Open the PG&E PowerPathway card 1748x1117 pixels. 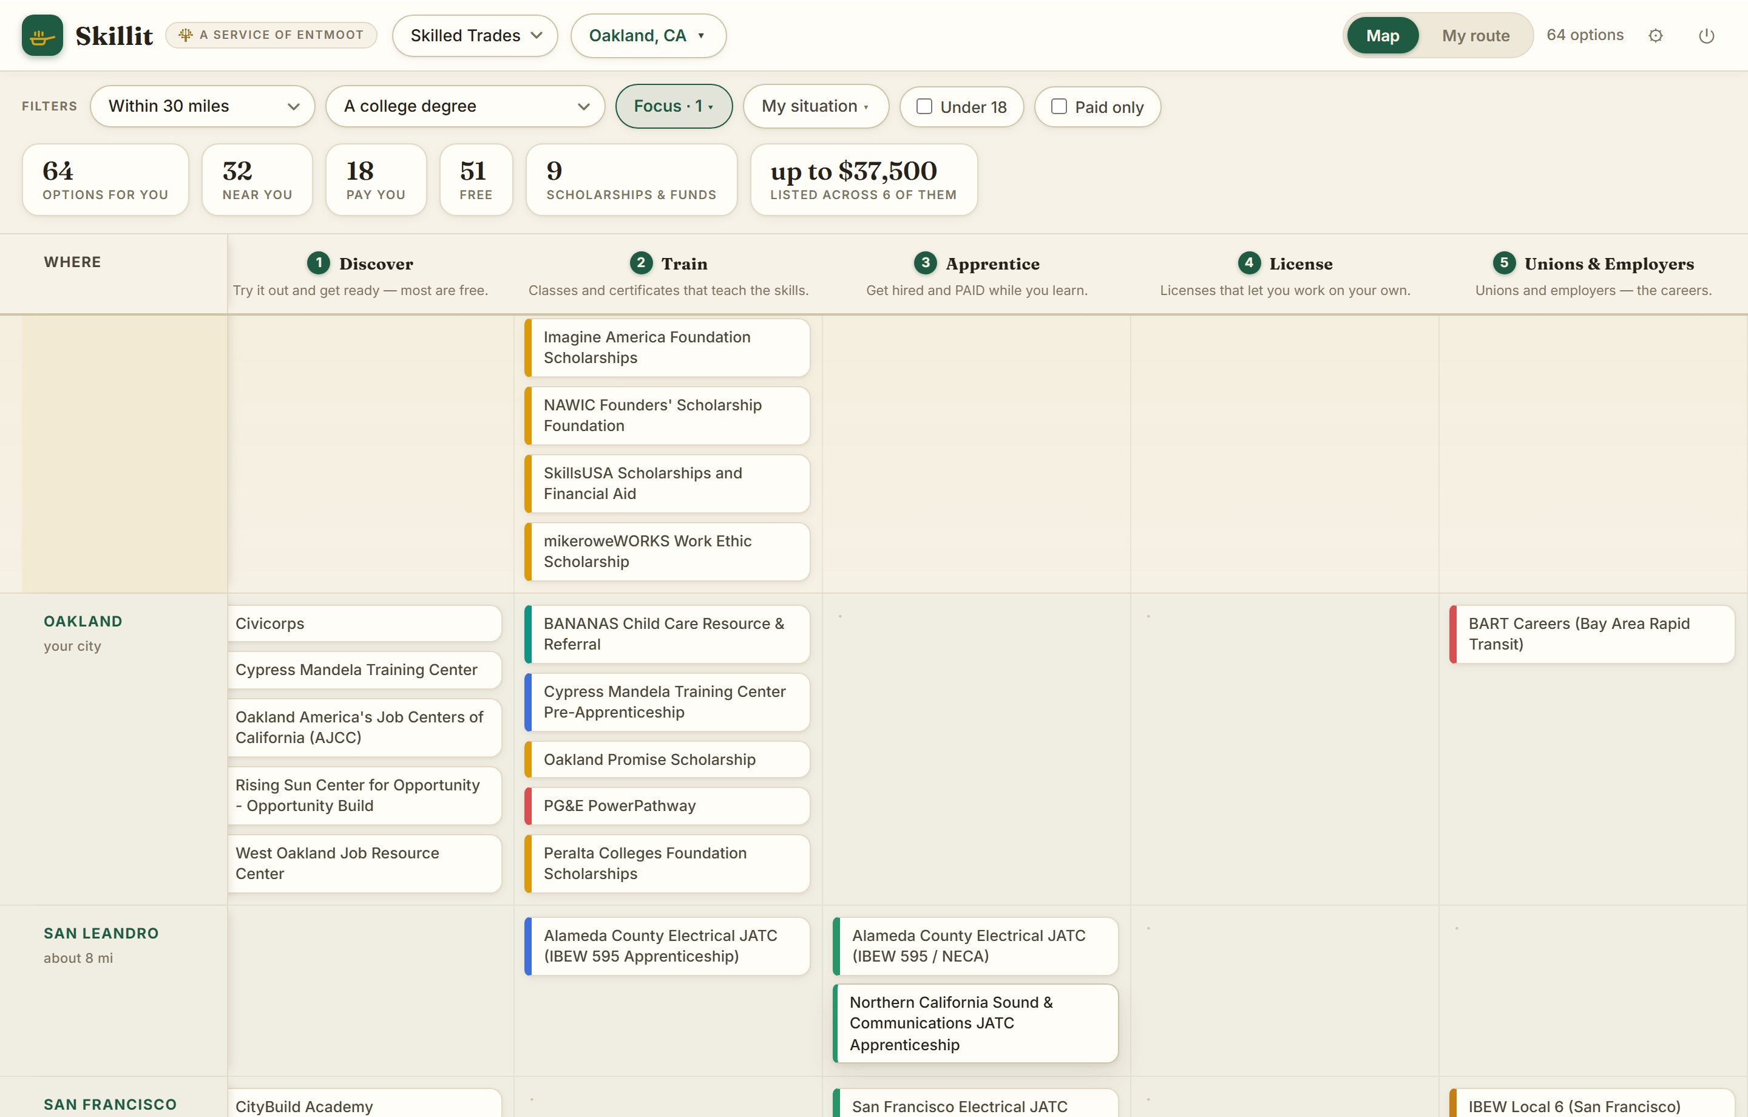click(667, 806)
